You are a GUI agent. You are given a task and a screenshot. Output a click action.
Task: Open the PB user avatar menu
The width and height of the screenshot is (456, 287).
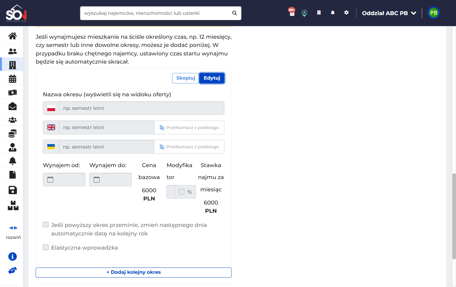pyautogui.click(x=434, y=13)
